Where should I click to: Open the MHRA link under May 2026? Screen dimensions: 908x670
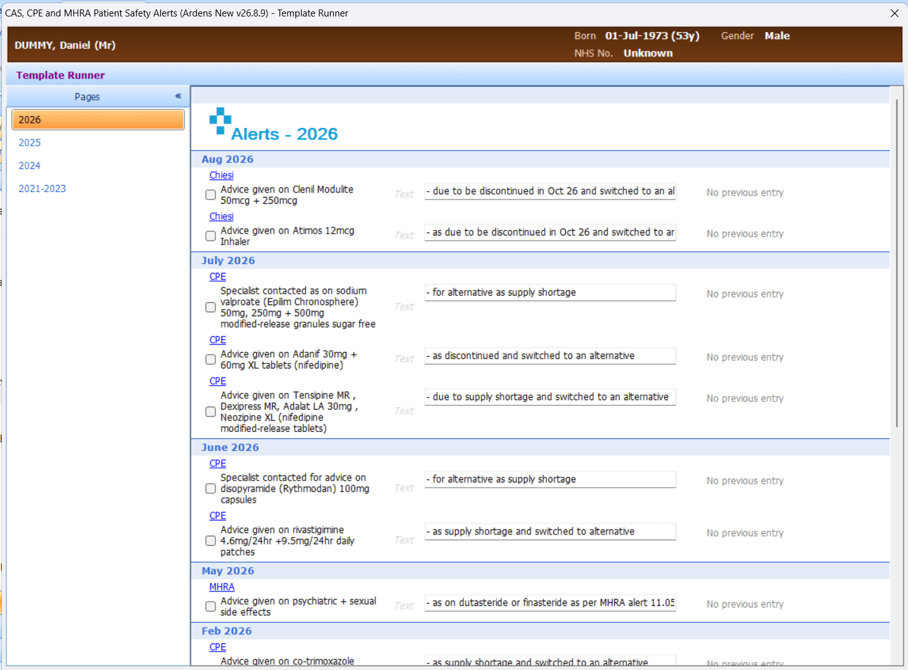[222, 587]
